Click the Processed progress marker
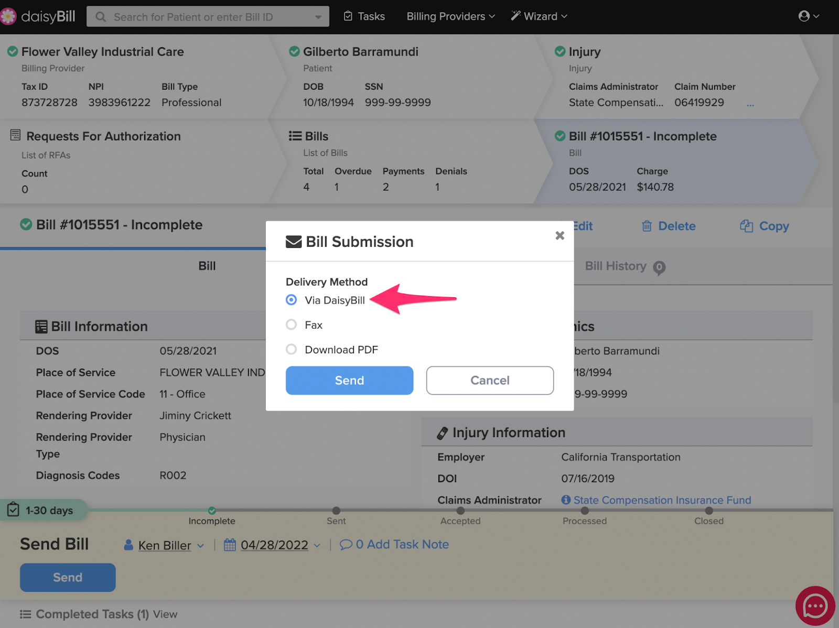Image resolution: width=839 pixels, height=628 pixels. 585,511
